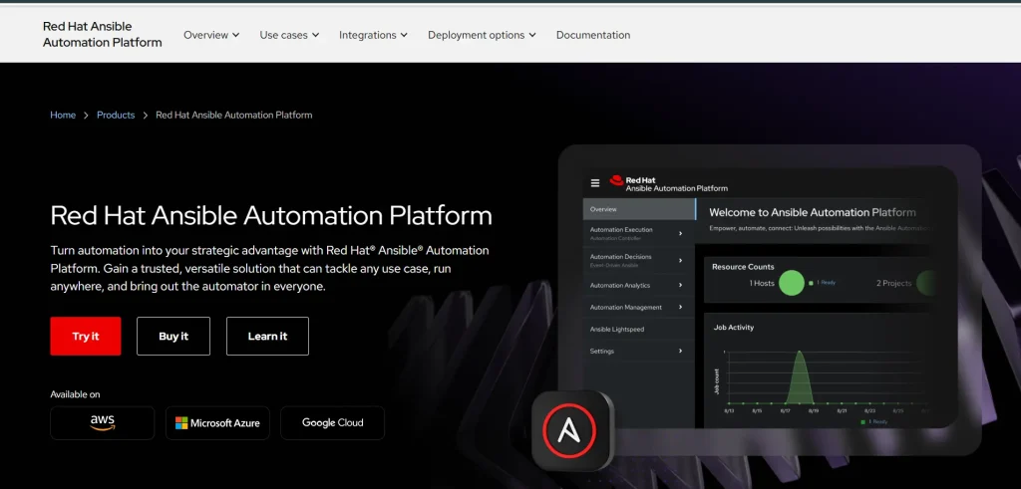
Task: Click the Red Hat hat logo in preview
Action: [x=616, y=181]
